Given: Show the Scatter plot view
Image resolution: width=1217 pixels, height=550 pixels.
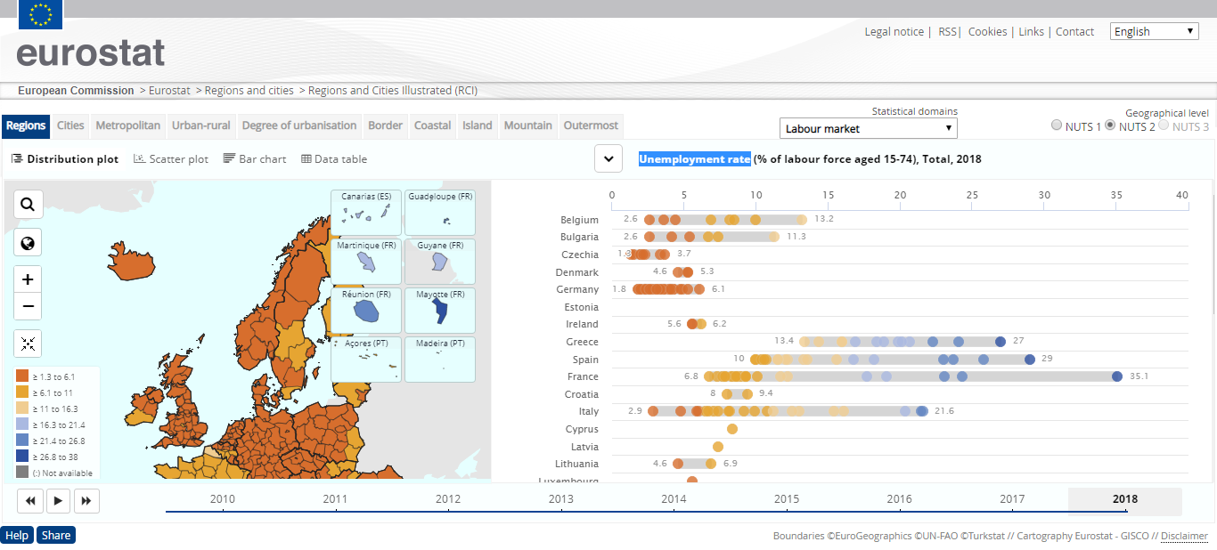Looking at the screenshot, I should (x=171, y=159).
